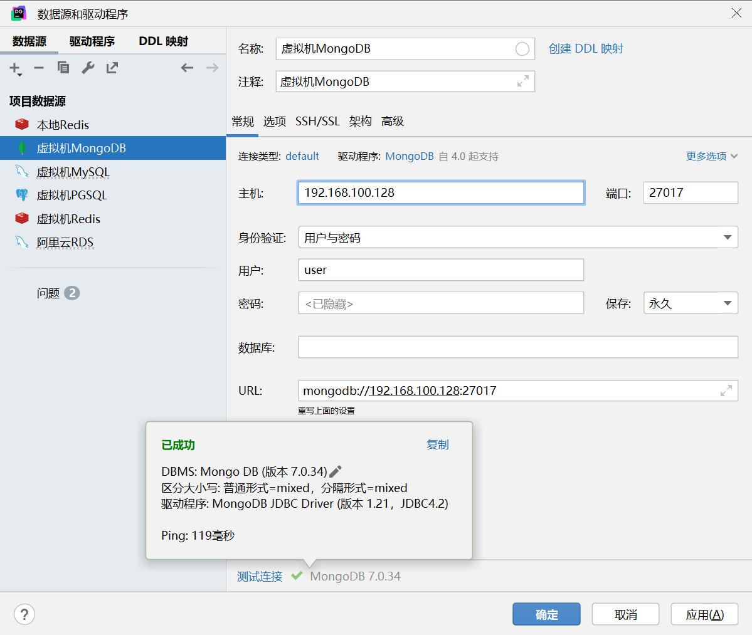This screenshot has height=635, width=752.
Task: Open MongoDB driver link
Action: click(x=410, y=156)
